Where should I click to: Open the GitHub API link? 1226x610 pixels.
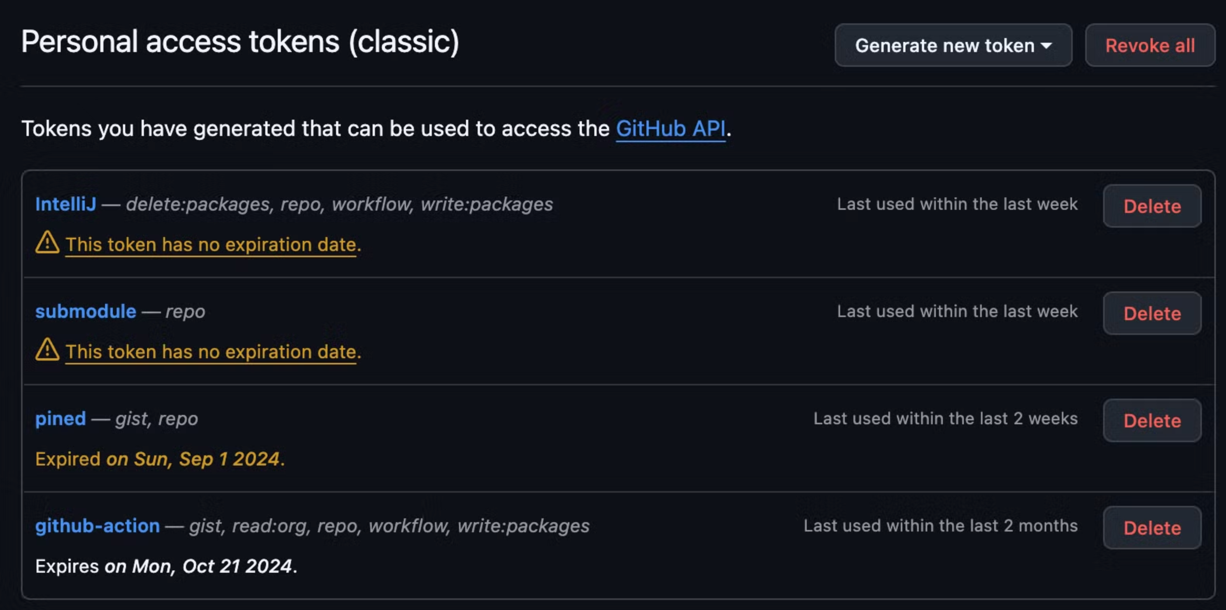(671, 128)
